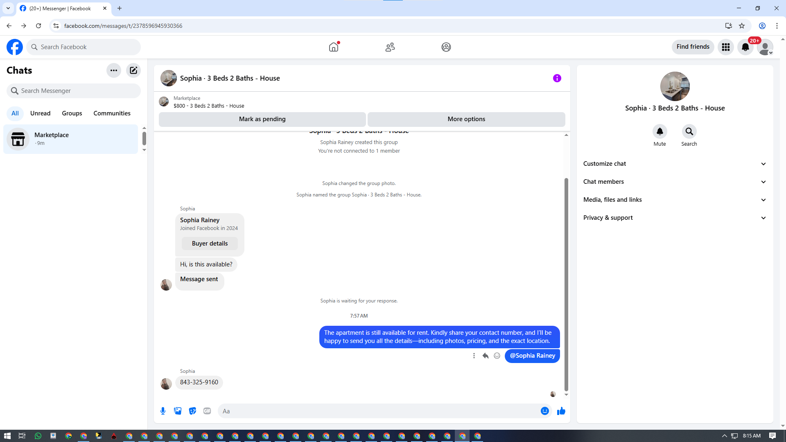Search in conversation magnifier icon
The image size is (786, 442).
(689, 131)
